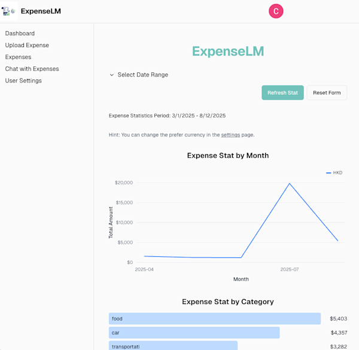Click the Reset Form button
Viewport: 359px width, 350px height.
(327, 93)
